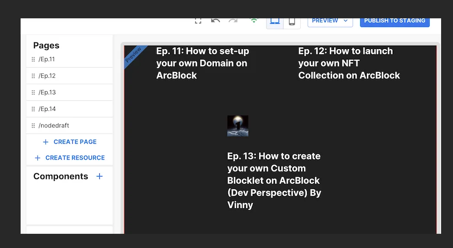The width and height of the screenshot is (453, 248).
Task: Add a new component with plus icon
Action: pos(99,176)
